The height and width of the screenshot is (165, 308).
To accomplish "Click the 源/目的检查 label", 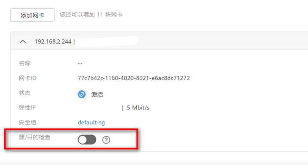I will tap(35, 137).
